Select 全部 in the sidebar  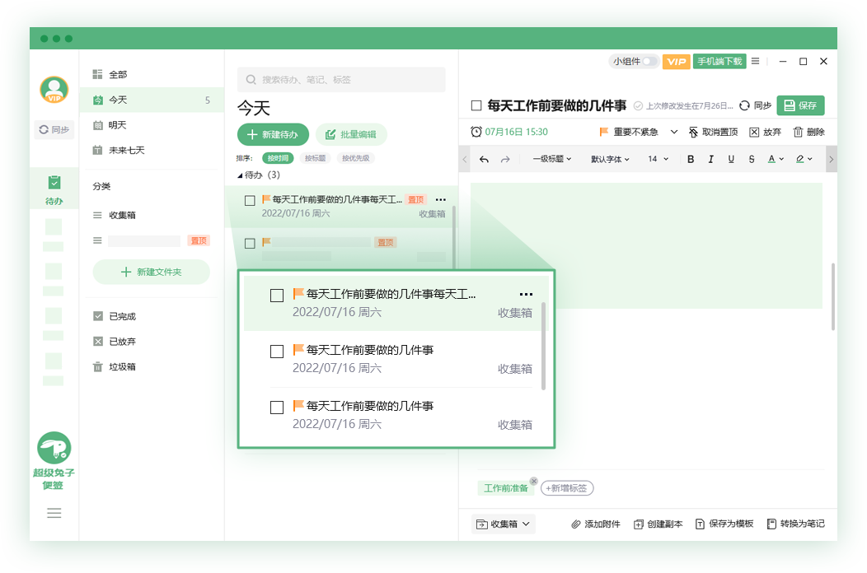click(152, 75)
